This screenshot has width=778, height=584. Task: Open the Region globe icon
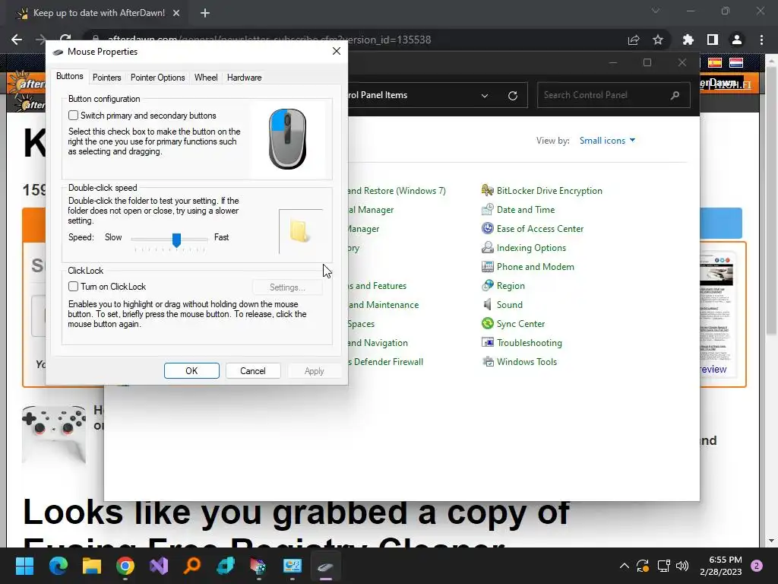point(488,286)
